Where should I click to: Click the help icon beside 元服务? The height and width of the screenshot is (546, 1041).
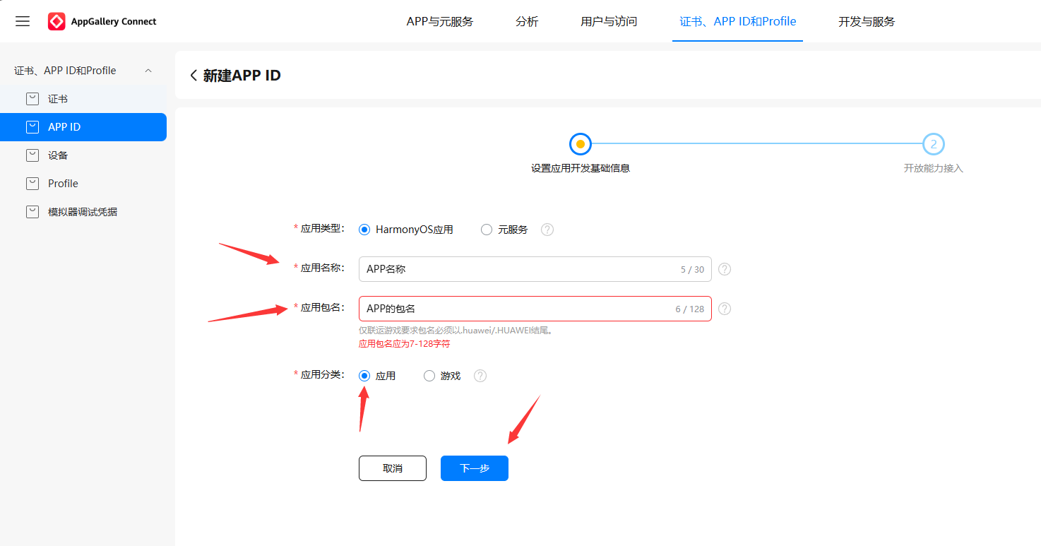(x=547, y=230)
